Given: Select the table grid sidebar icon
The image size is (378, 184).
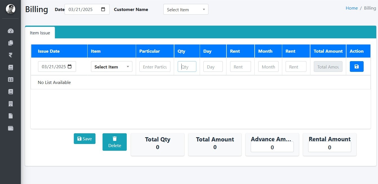Looking at the screenshot, I should 11,80.
